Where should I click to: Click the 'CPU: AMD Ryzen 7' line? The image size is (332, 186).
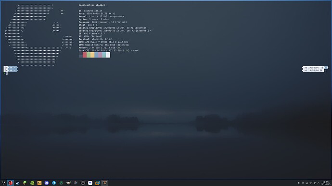103,42
